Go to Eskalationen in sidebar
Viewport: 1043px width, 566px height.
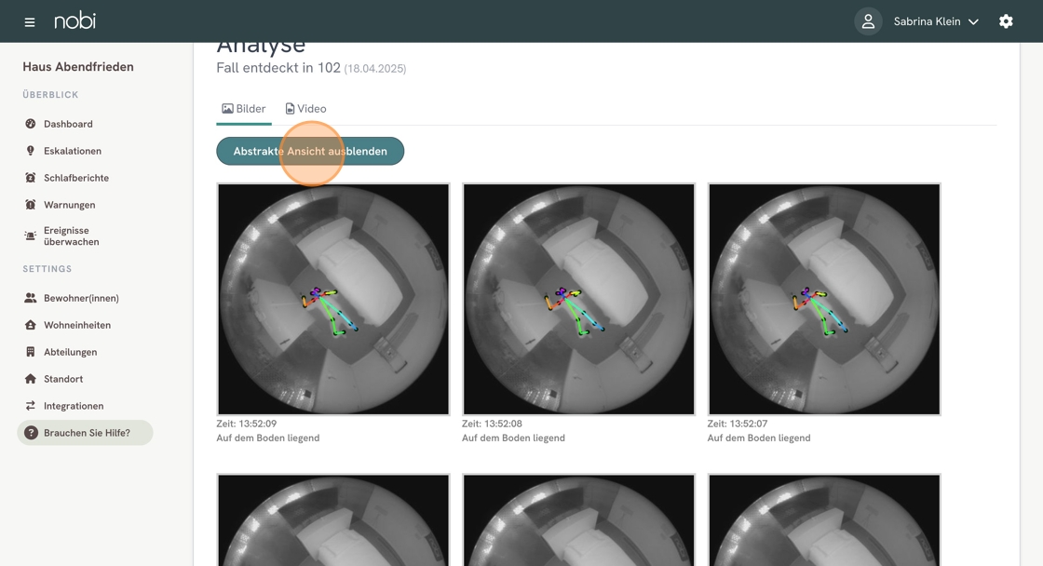(x=72, y=151)
